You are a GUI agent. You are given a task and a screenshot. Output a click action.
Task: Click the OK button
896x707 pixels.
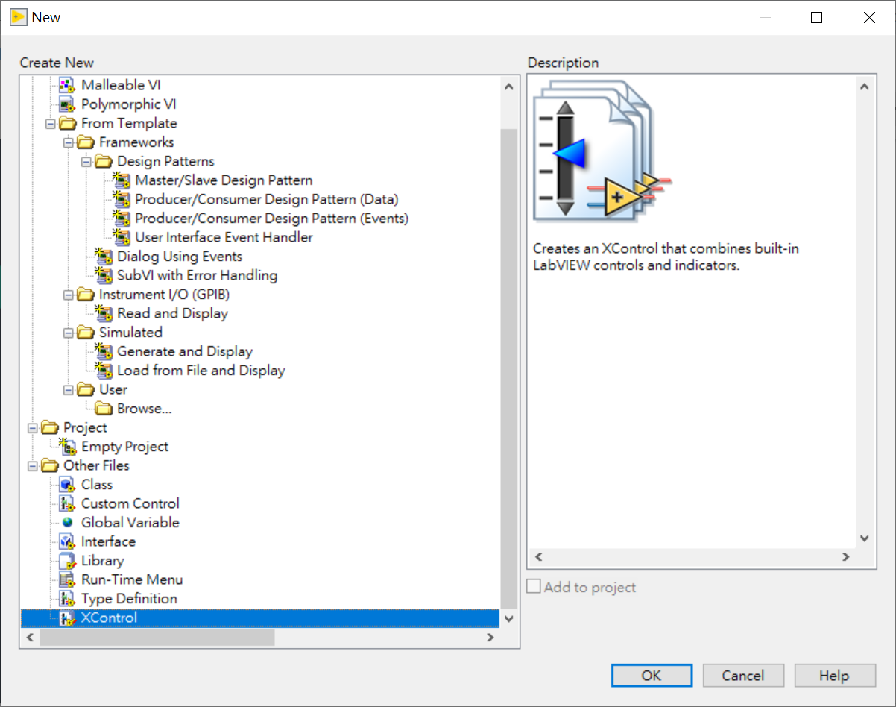[651, 675]
